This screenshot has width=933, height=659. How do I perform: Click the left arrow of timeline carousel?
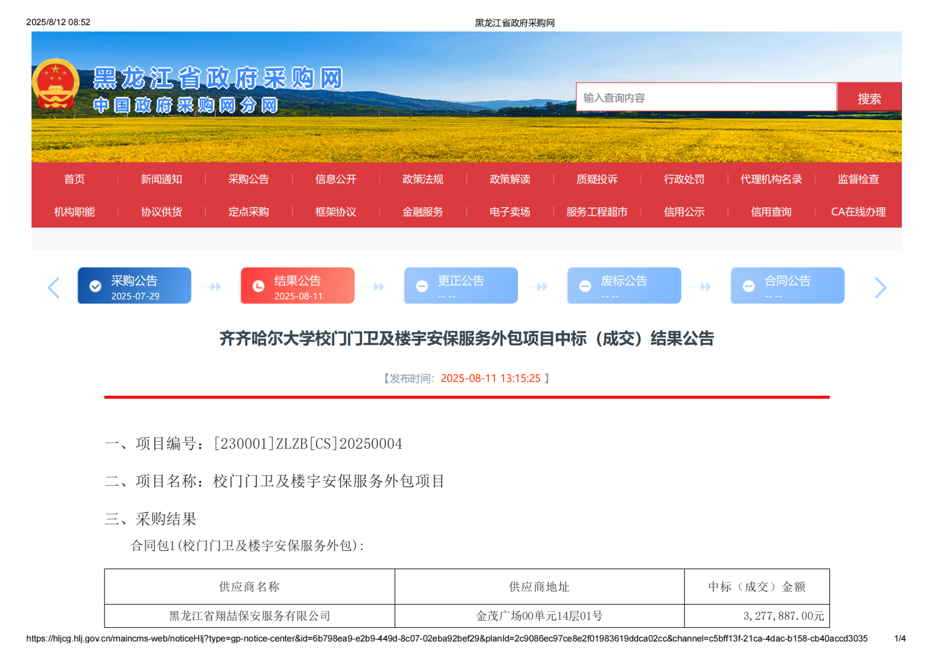tap(54, 287)
